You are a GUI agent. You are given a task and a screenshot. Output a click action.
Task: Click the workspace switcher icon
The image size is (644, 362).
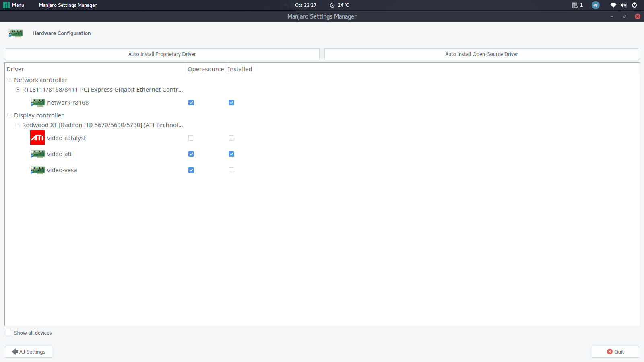point(574,5)
